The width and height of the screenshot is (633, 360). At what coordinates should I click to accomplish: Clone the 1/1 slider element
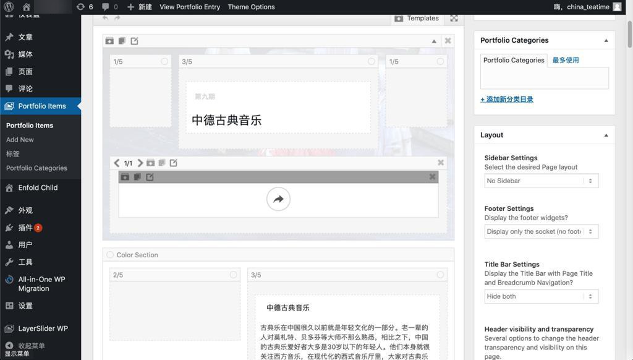pos(162,163)
